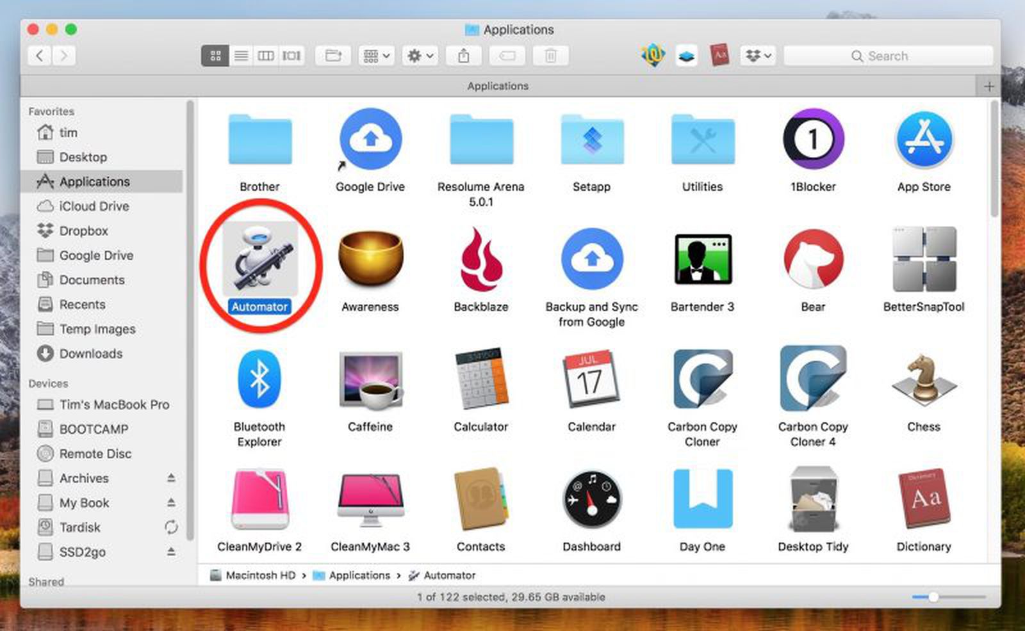The width and height of the screenshot is (1025, 631).
Task: Open the Dropbox toolbar dropdown
Action: (758, 56)
